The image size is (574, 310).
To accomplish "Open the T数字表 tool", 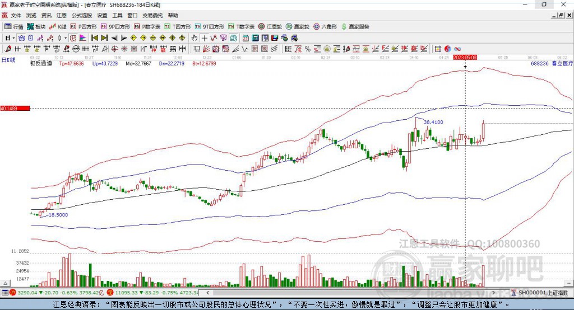I will click(x=241, y=27).
